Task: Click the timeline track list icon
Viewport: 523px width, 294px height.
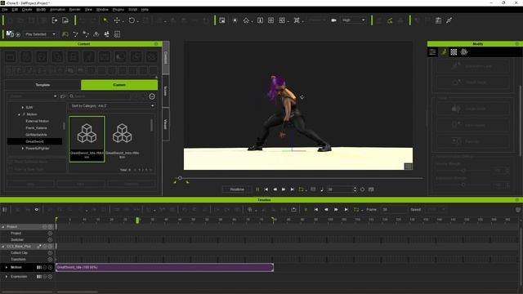Action: pyautogui.click(x=5, y=210)
